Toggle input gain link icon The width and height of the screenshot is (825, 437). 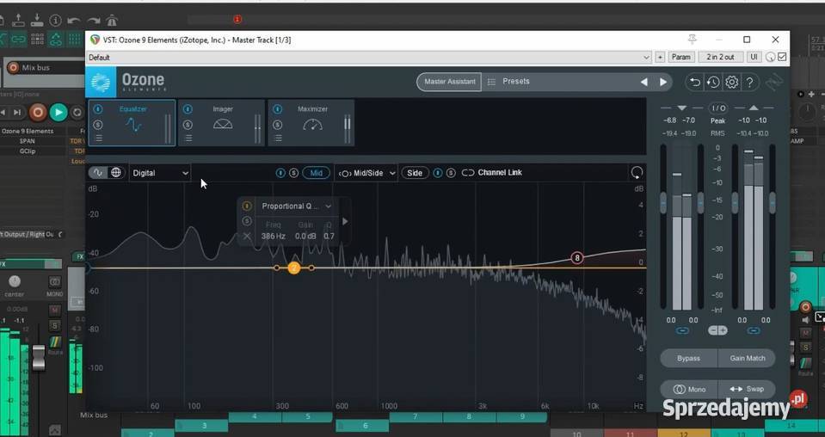tap(682, 331)
